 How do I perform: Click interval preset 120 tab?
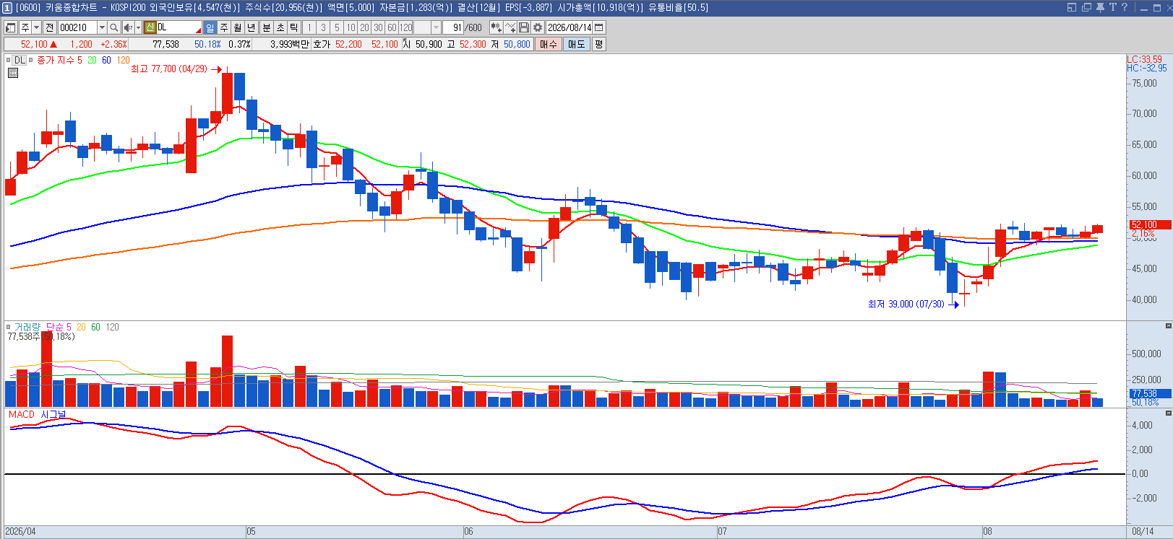[x=406, y=27]
